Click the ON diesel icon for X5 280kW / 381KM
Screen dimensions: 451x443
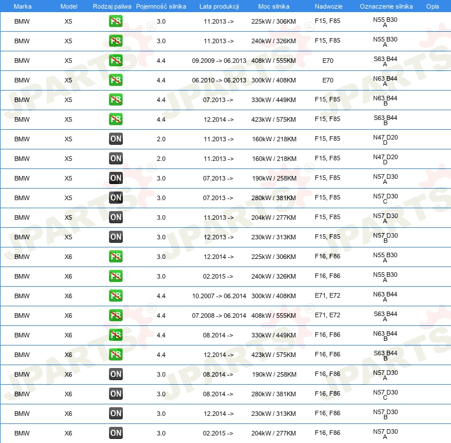(116, 198)
